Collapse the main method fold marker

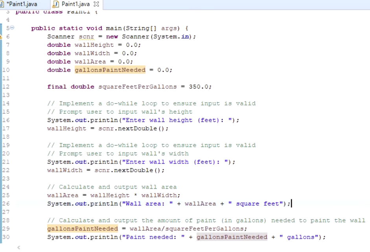(x=11, y=28)
